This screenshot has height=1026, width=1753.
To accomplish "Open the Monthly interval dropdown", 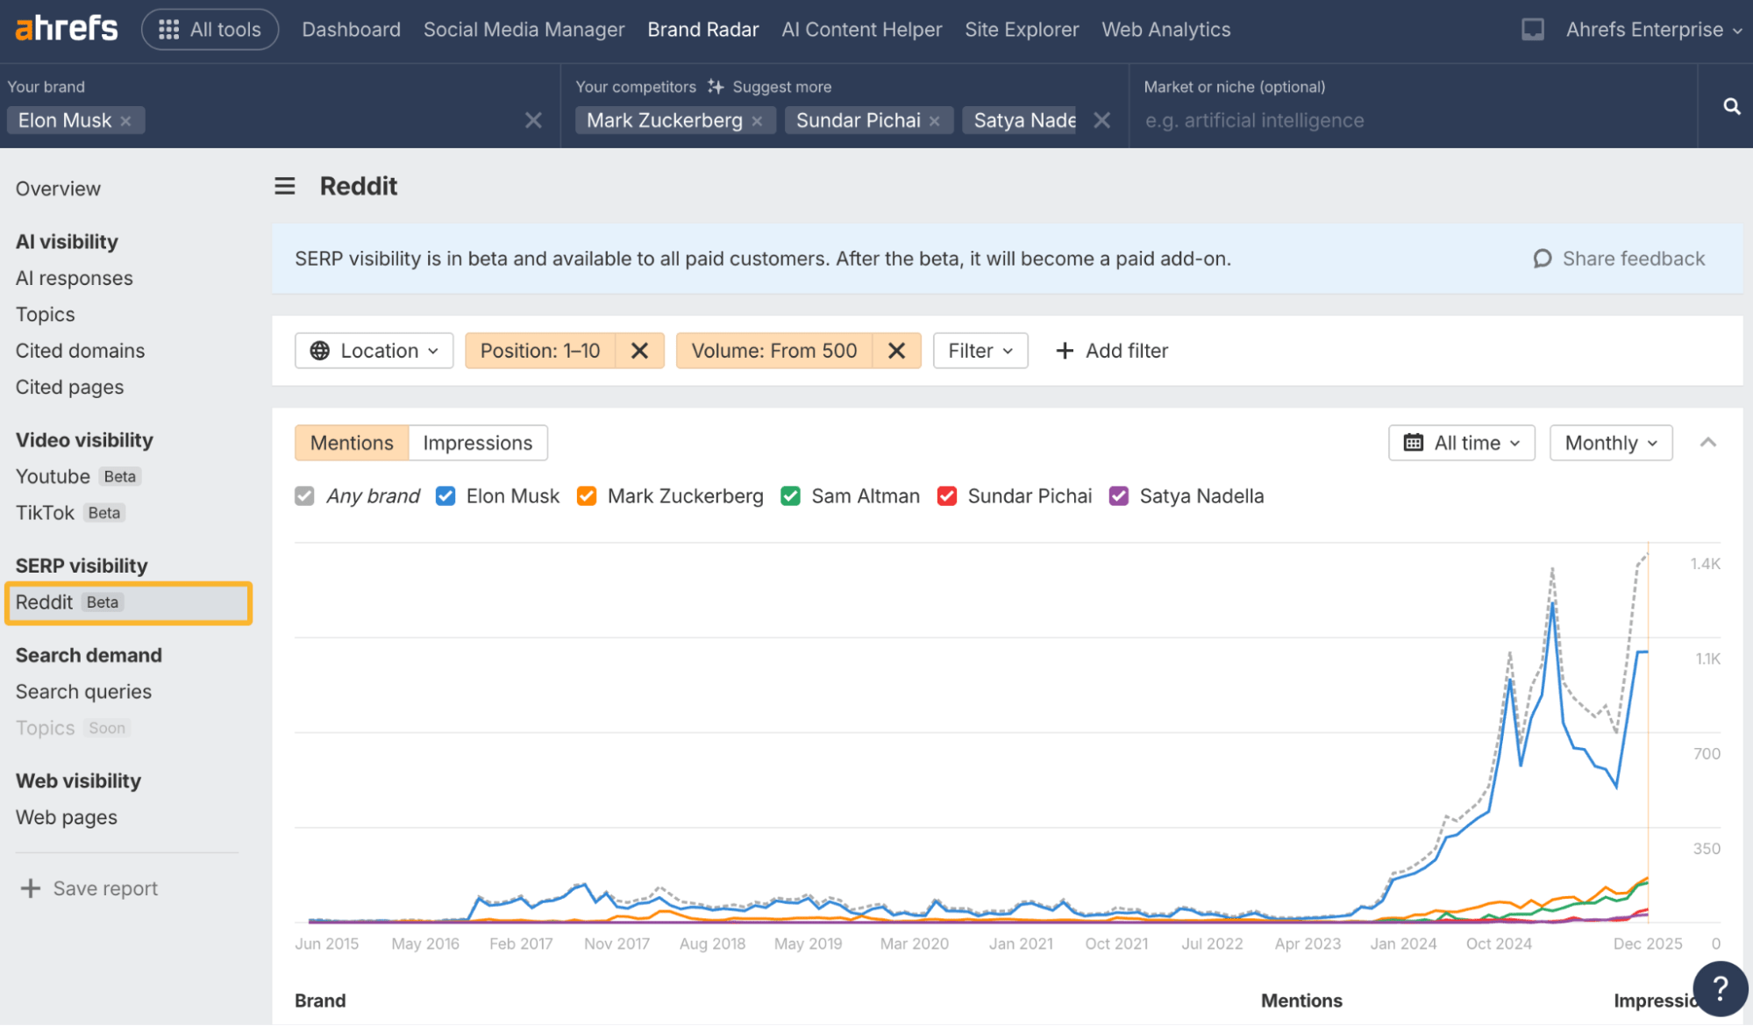I will [x=1610, y=443].
